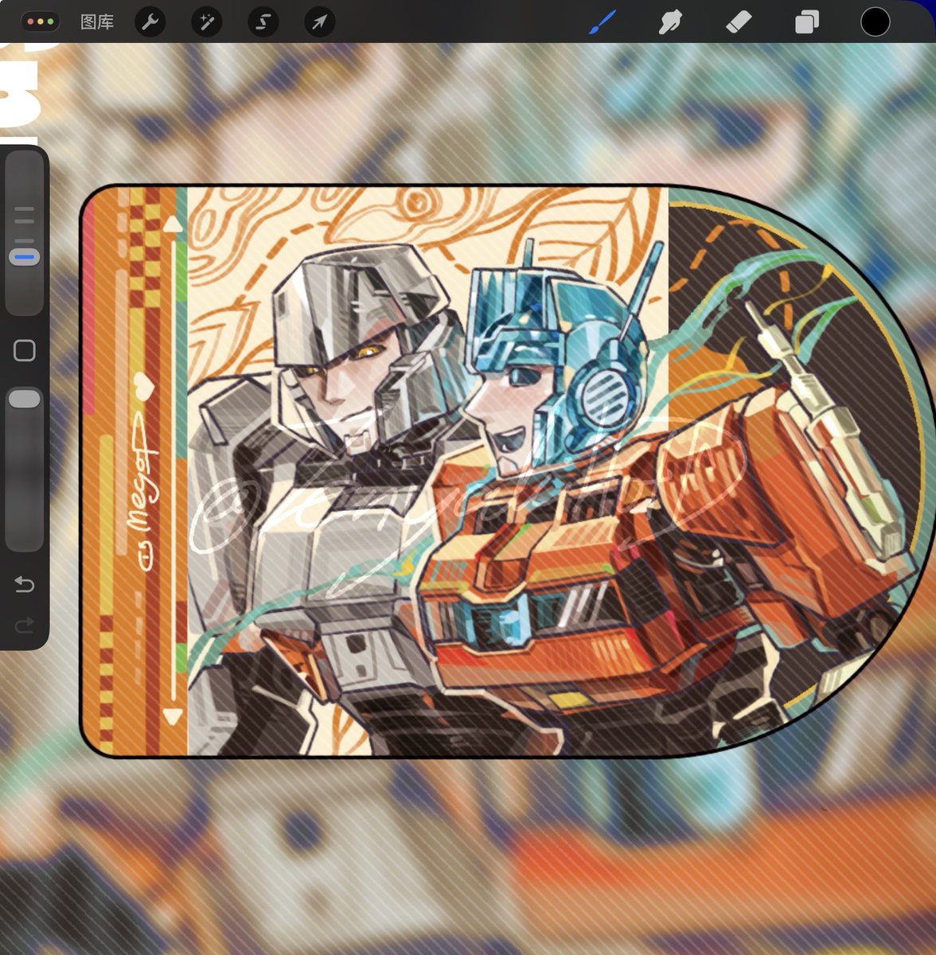Screen dimensions: 936x955
Task: Click the brush size slider handle
Action: click(x=25, y=257)
